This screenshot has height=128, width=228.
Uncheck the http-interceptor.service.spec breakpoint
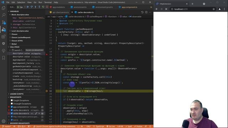(12, 117)
